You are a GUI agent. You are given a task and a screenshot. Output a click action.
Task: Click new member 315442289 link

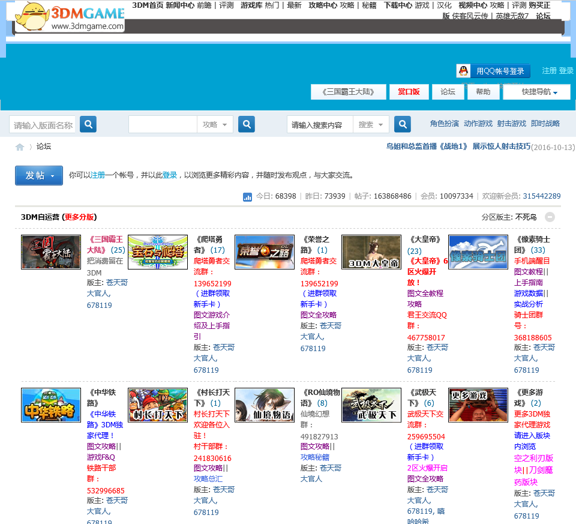point(542,196)
